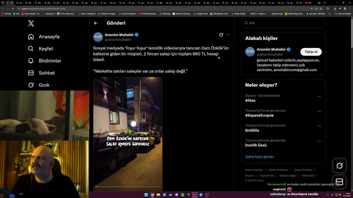Click the Chrome icon in the taskbar
353x198 pixels.
pyautogui.click(x=152, y=195)
